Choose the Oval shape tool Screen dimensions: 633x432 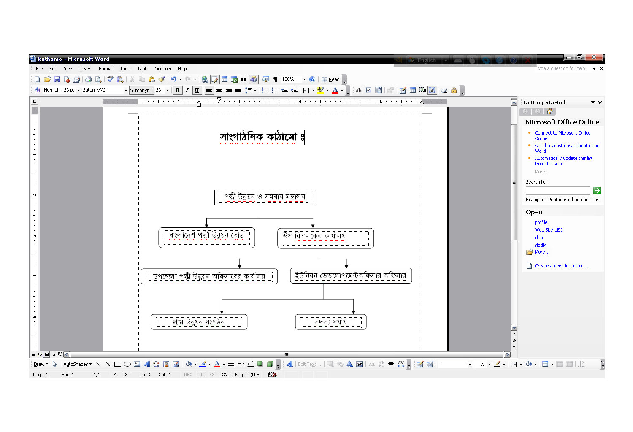click(127, 364)
